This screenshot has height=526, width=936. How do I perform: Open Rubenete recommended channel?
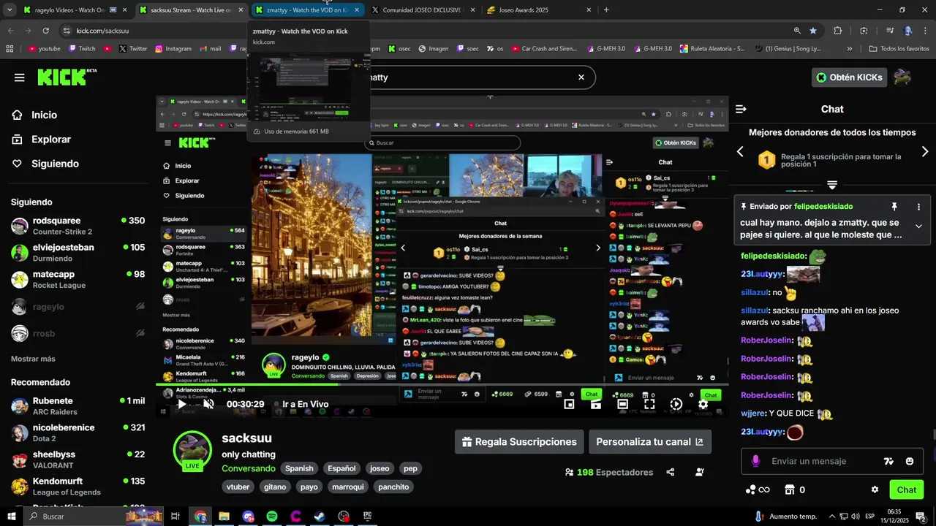pos(78,405)
